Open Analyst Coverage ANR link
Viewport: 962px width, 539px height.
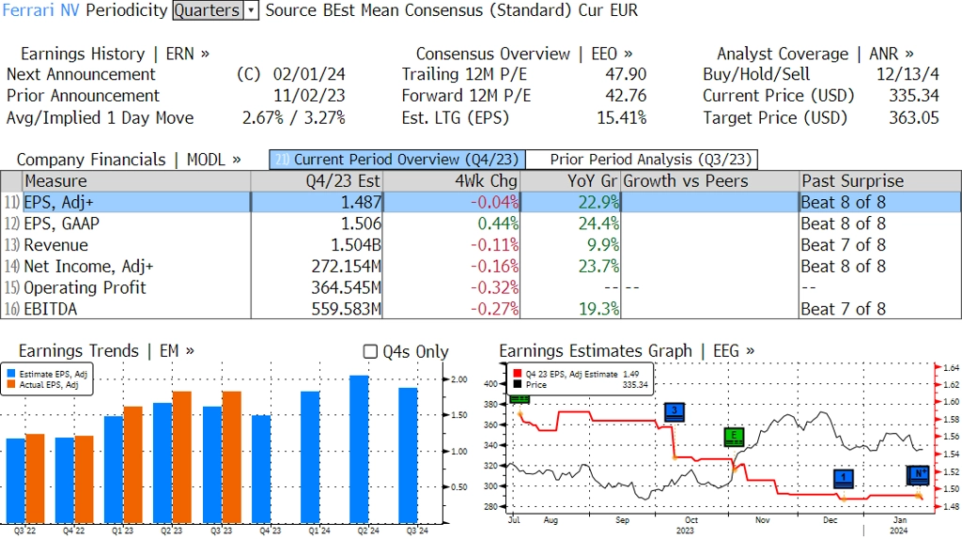click(x=815, y=54)
